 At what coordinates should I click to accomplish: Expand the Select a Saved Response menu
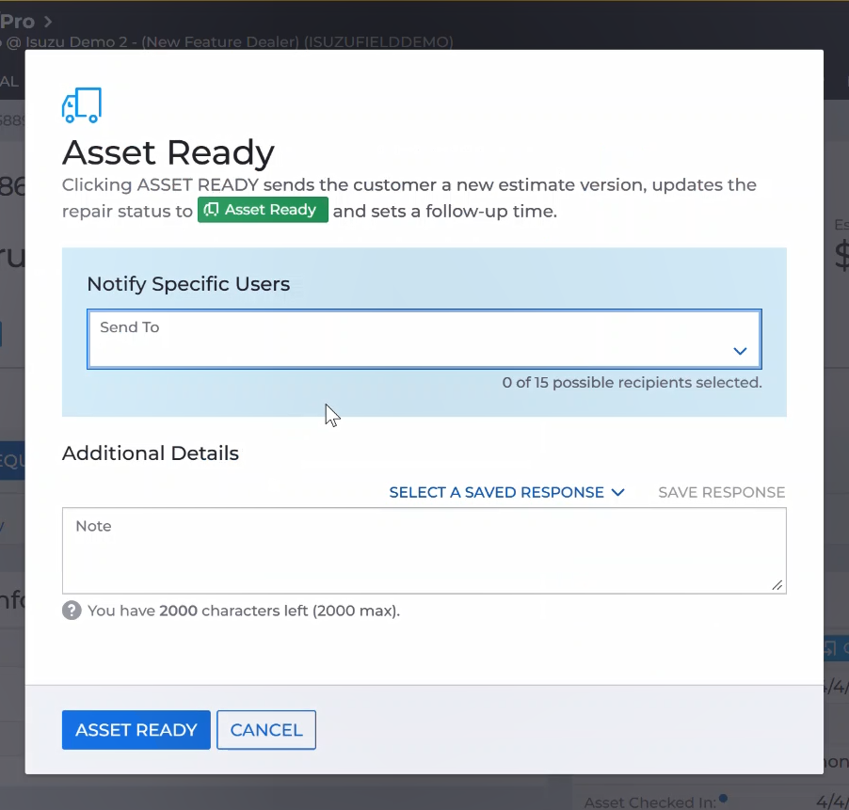click(496, 492)
